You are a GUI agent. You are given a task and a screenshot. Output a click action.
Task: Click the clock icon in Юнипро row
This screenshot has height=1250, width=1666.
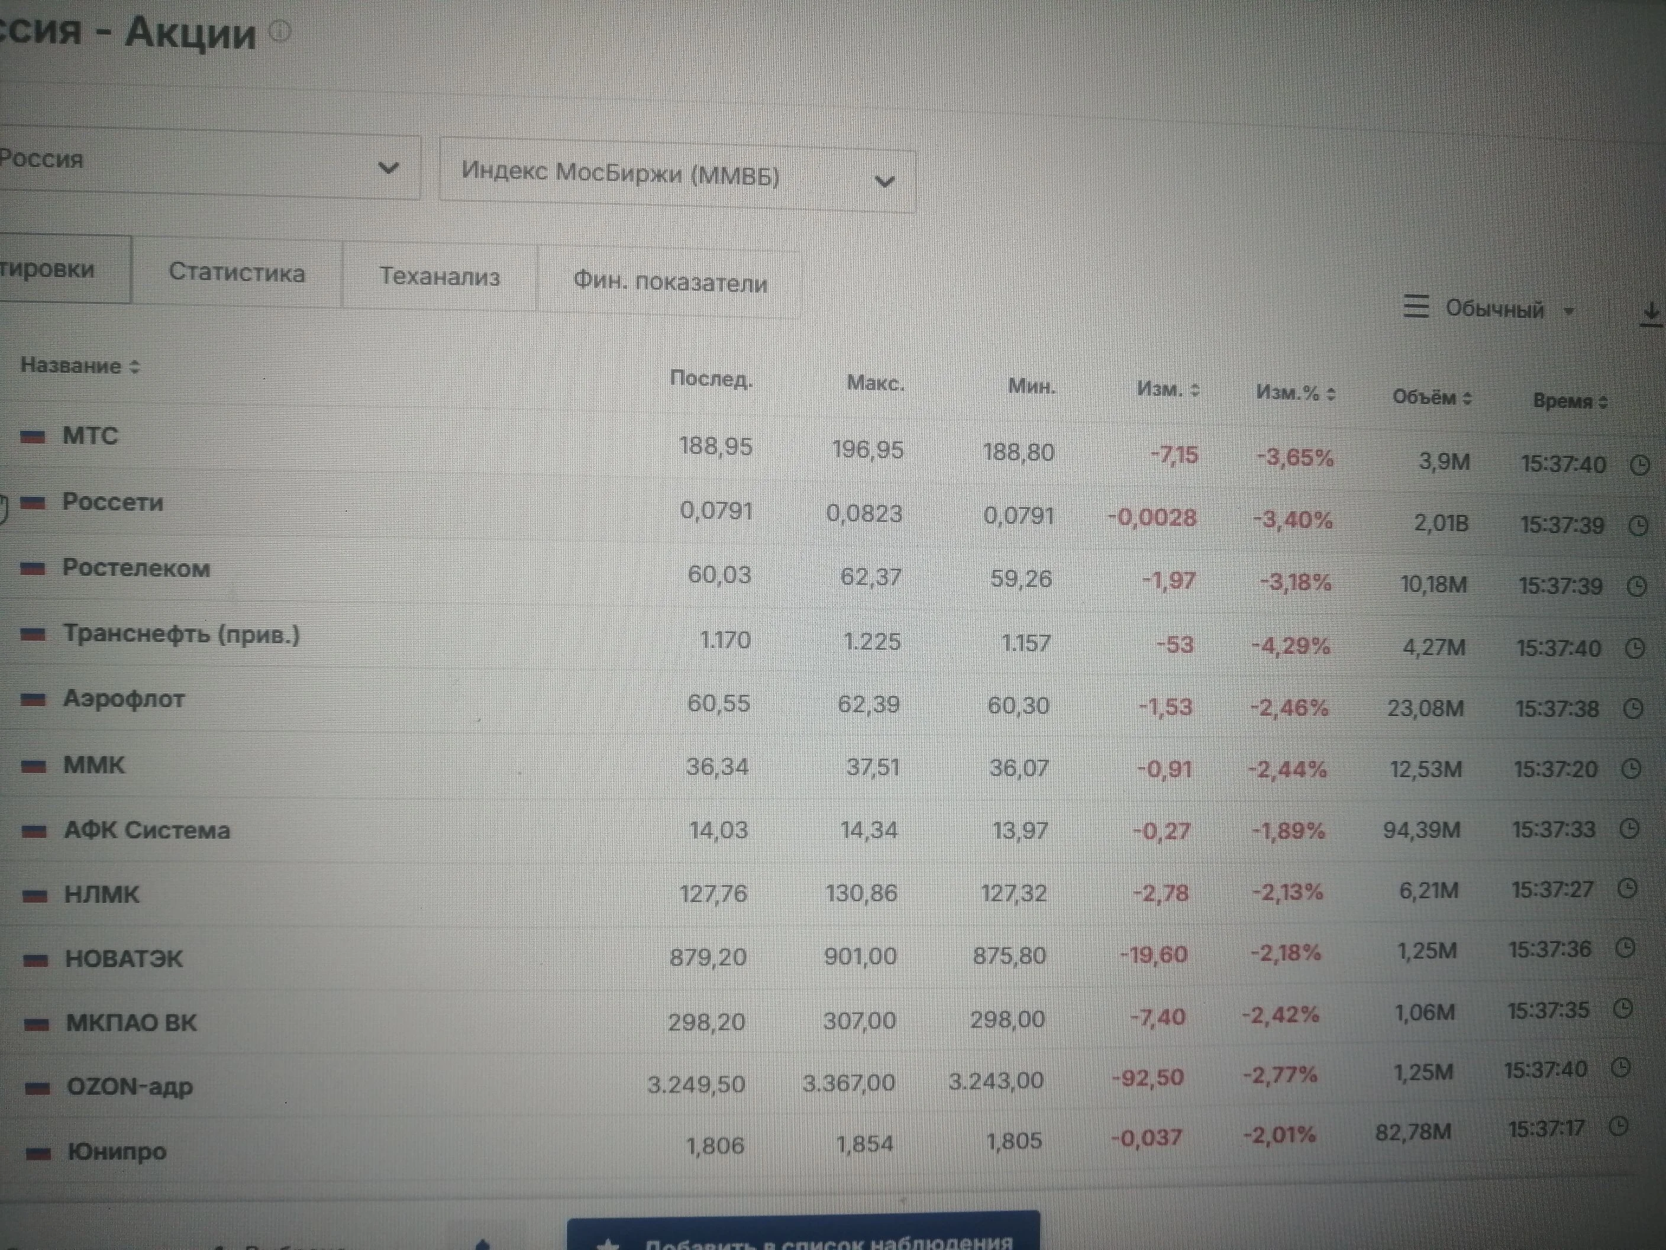pyautogui.click(x=1619, y=1127)
